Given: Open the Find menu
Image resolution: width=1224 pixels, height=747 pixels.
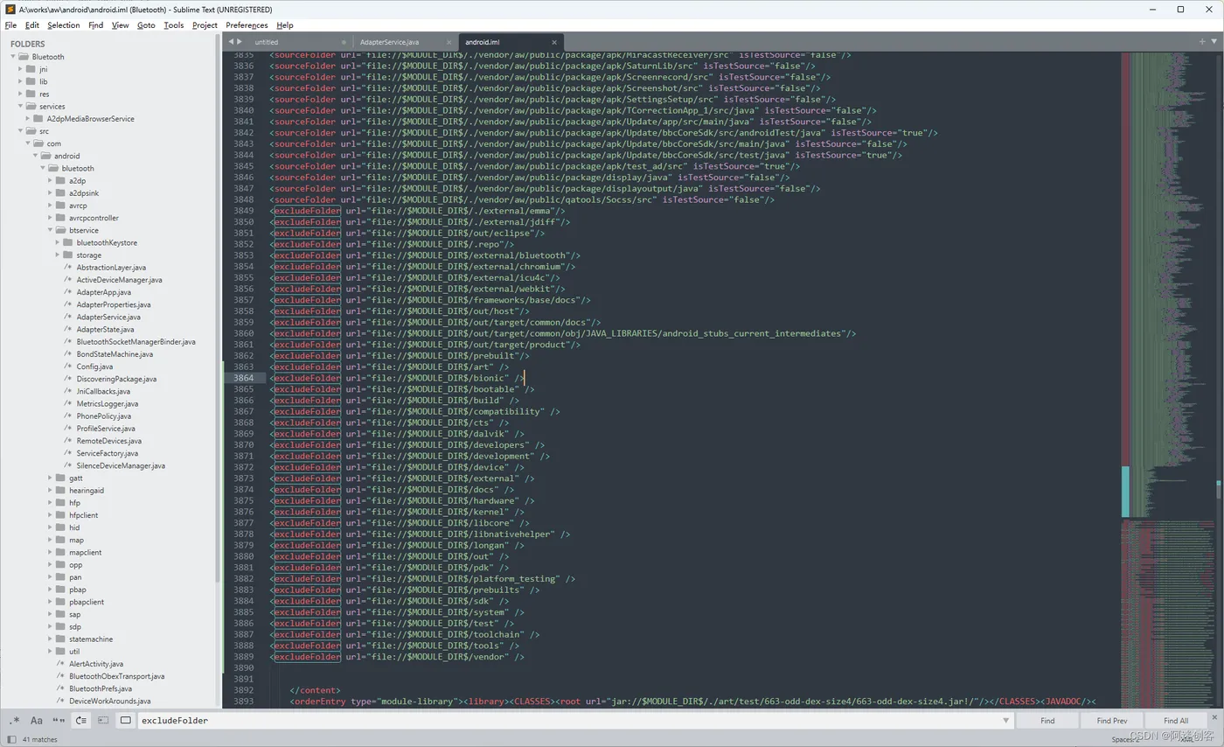Looking at the screenshot, I should pos(95,25).
